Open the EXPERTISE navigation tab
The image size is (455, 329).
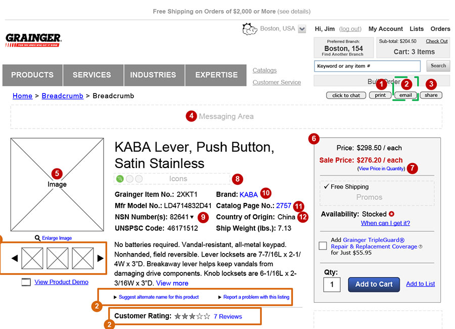click(x=216, y=75)
